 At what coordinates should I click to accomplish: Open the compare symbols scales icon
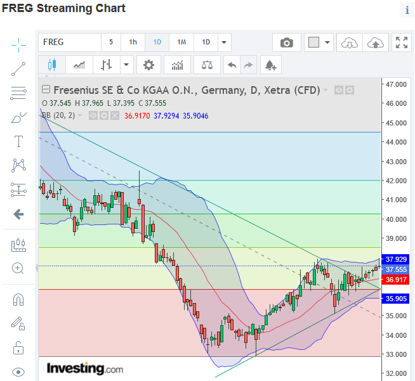(x=207, y=65)
